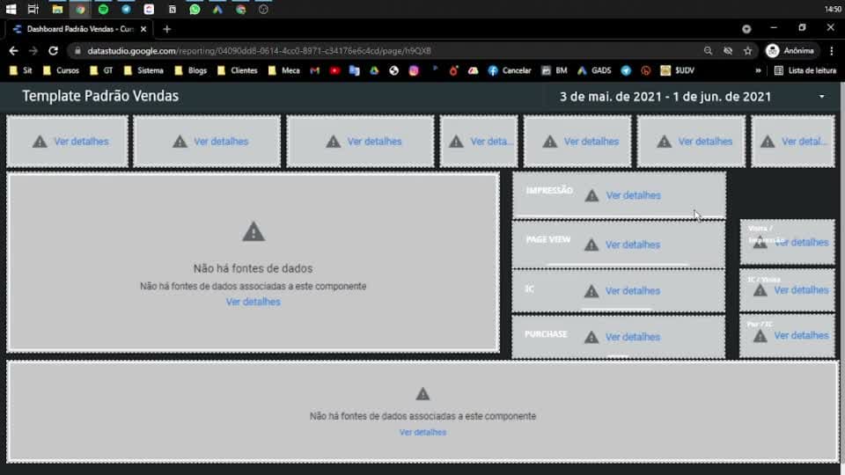Open the Clientes bookmark folder
The width and height of the screenshot is (845, 475).
tap(237, 70)
